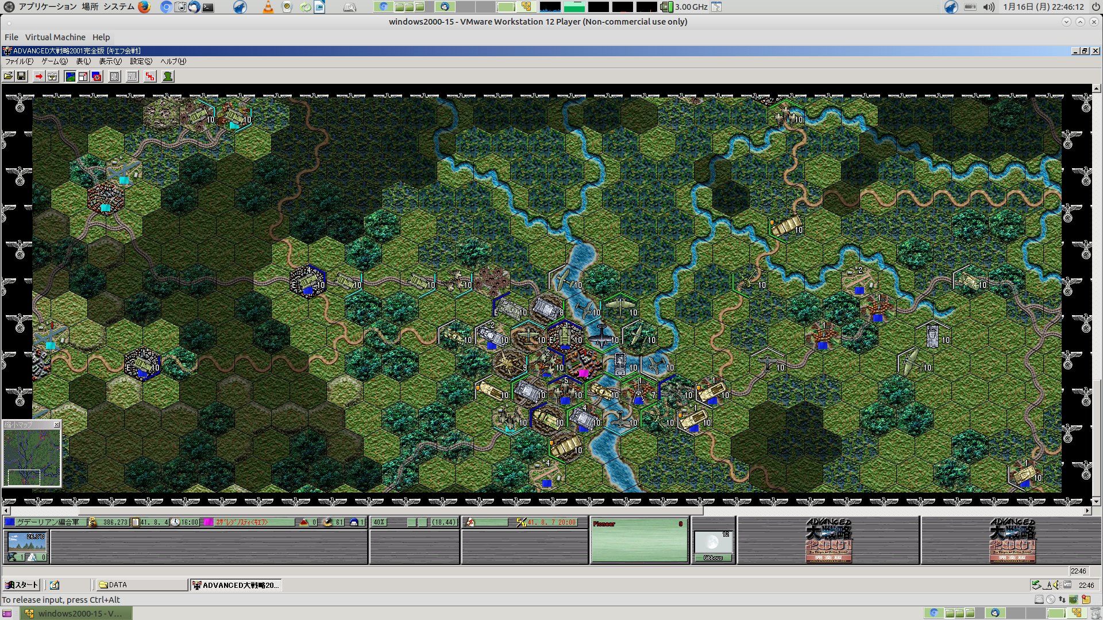This screenshot has width=1103, height=620.
Task: Click the red arrow toolbar icon
Action: tap(38, 76)
